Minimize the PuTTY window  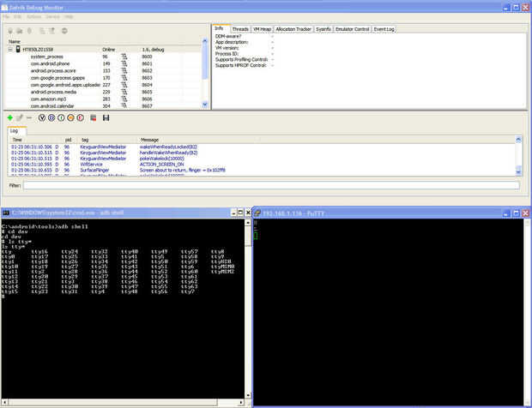pyautogui.click(x=506, y=213)
